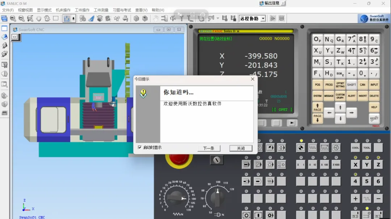391x219 pixels.
Task: Open the 文件(F) menu
Action: (8, 10)
